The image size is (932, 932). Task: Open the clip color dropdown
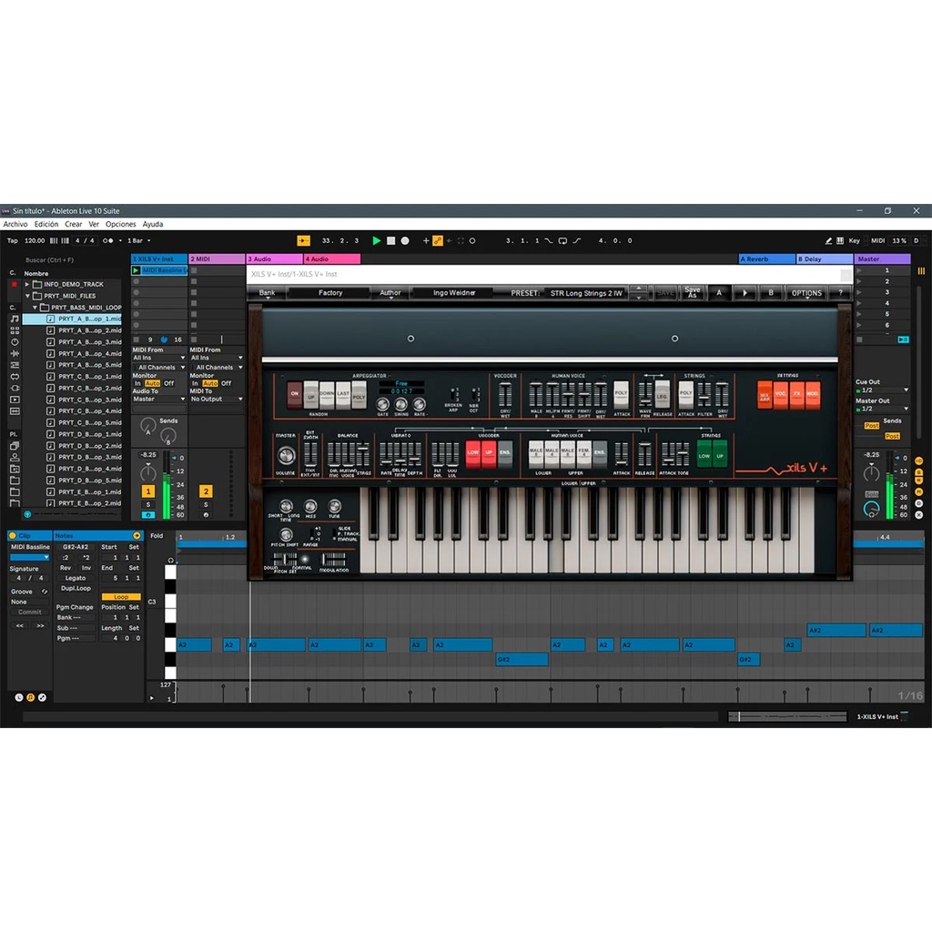pos(30,557)
